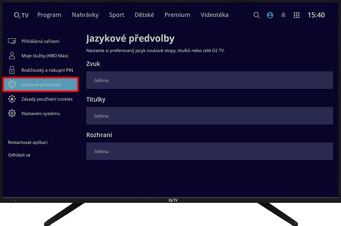Click the search magnifier icon
This screenshot has height=226, width=341.
pyautogui.click(x=256, y=15)
